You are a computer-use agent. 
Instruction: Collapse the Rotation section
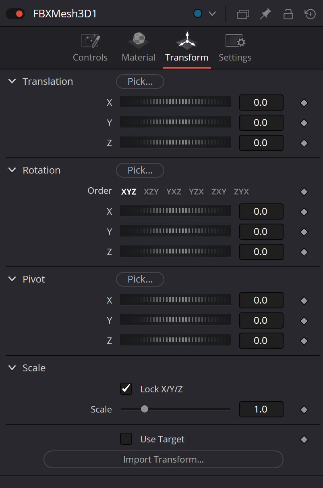(12, 170)
